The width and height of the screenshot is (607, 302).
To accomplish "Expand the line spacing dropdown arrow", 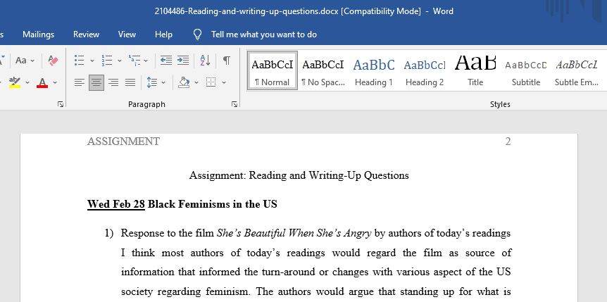I will point(163,82).
